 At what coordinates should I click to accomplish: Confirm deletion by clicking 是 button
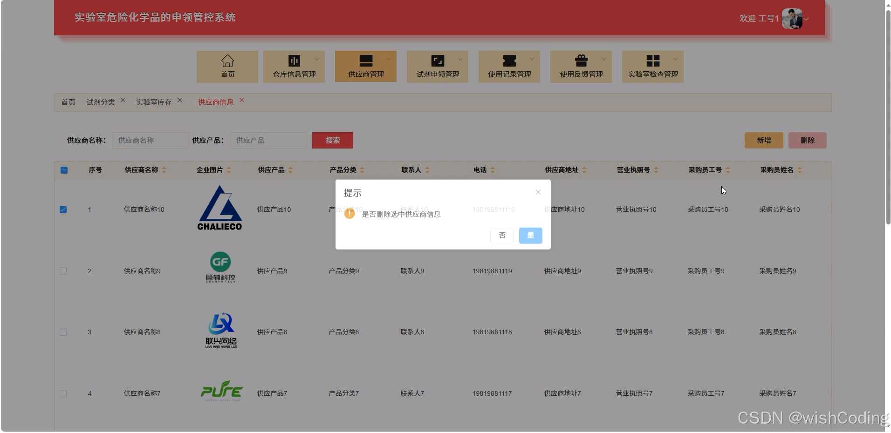(530, 236)
